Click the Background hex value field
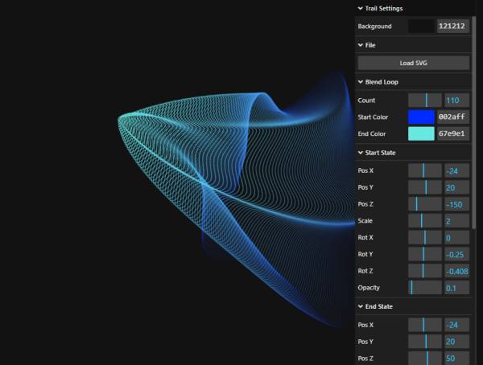The image size is (483, 365). (452, 27)
